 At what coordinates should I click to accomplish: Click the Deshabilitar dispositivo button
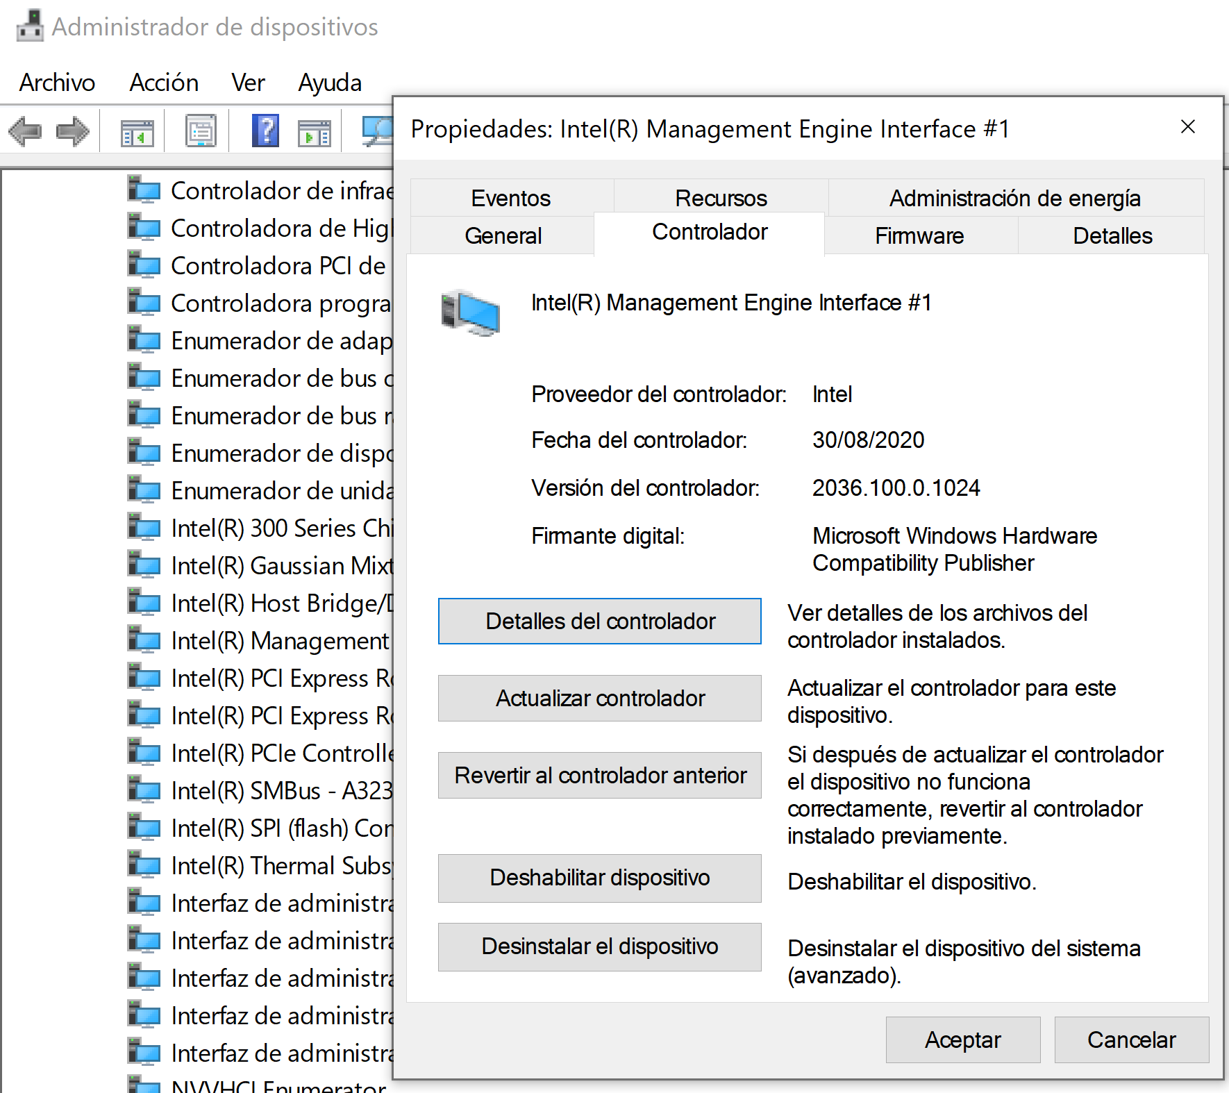click(x=600, y=878)
